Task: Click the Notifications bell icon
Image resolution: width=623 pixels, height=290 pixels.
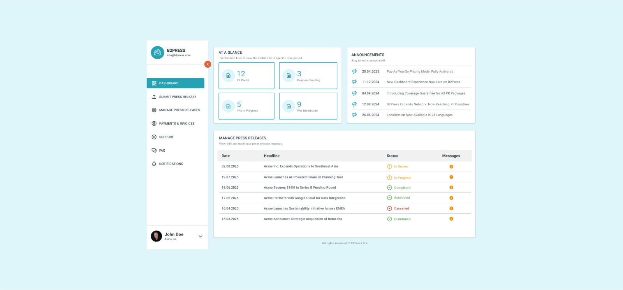Action: (x=154, y=164)
